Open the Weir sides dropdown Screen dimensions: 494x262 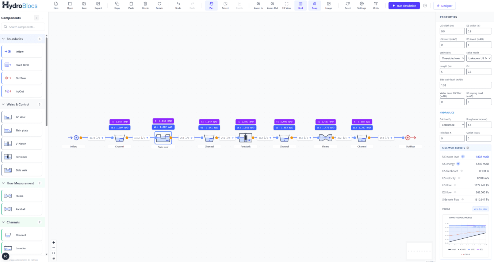pyautogui.click(x=452, y=58)
